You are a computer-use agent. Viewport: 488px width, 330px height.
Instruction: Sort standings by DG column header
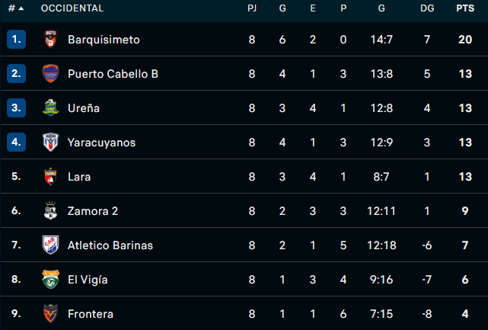[427, 8]
